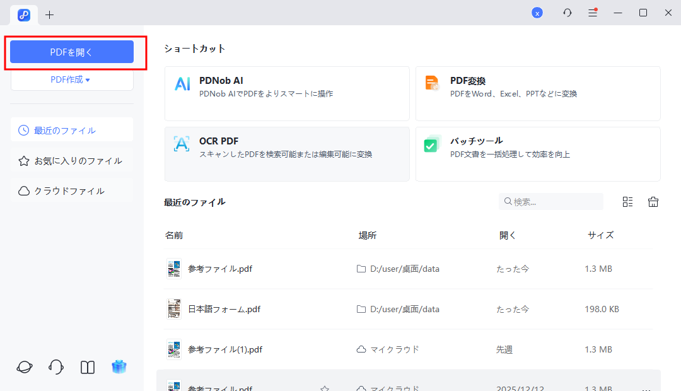Switch the file list view layout

click(627, 201)
